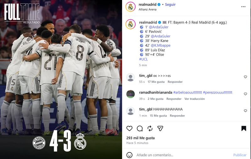Open the #UCL hashtag
Screen dimensions: 251x159
(x=143, y=59)
